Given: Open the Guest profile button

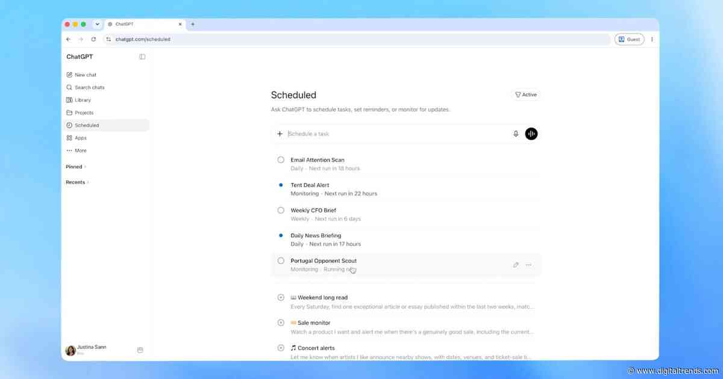Looking at the screenshot, I should point(629,39).
